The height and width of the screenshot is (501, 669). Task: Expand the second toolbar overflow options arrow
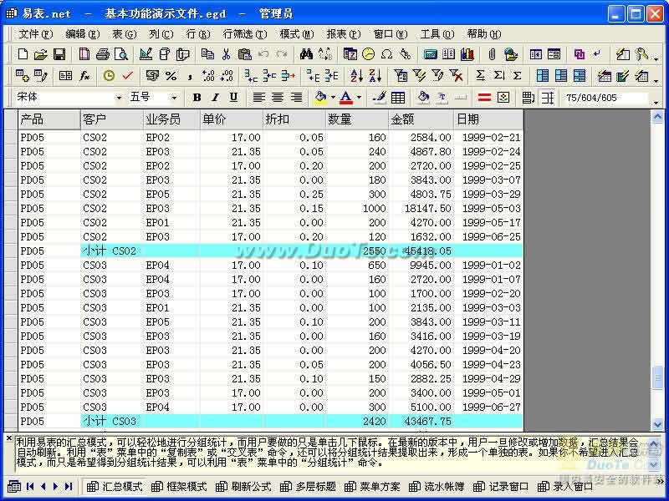[x=656, y=79]
